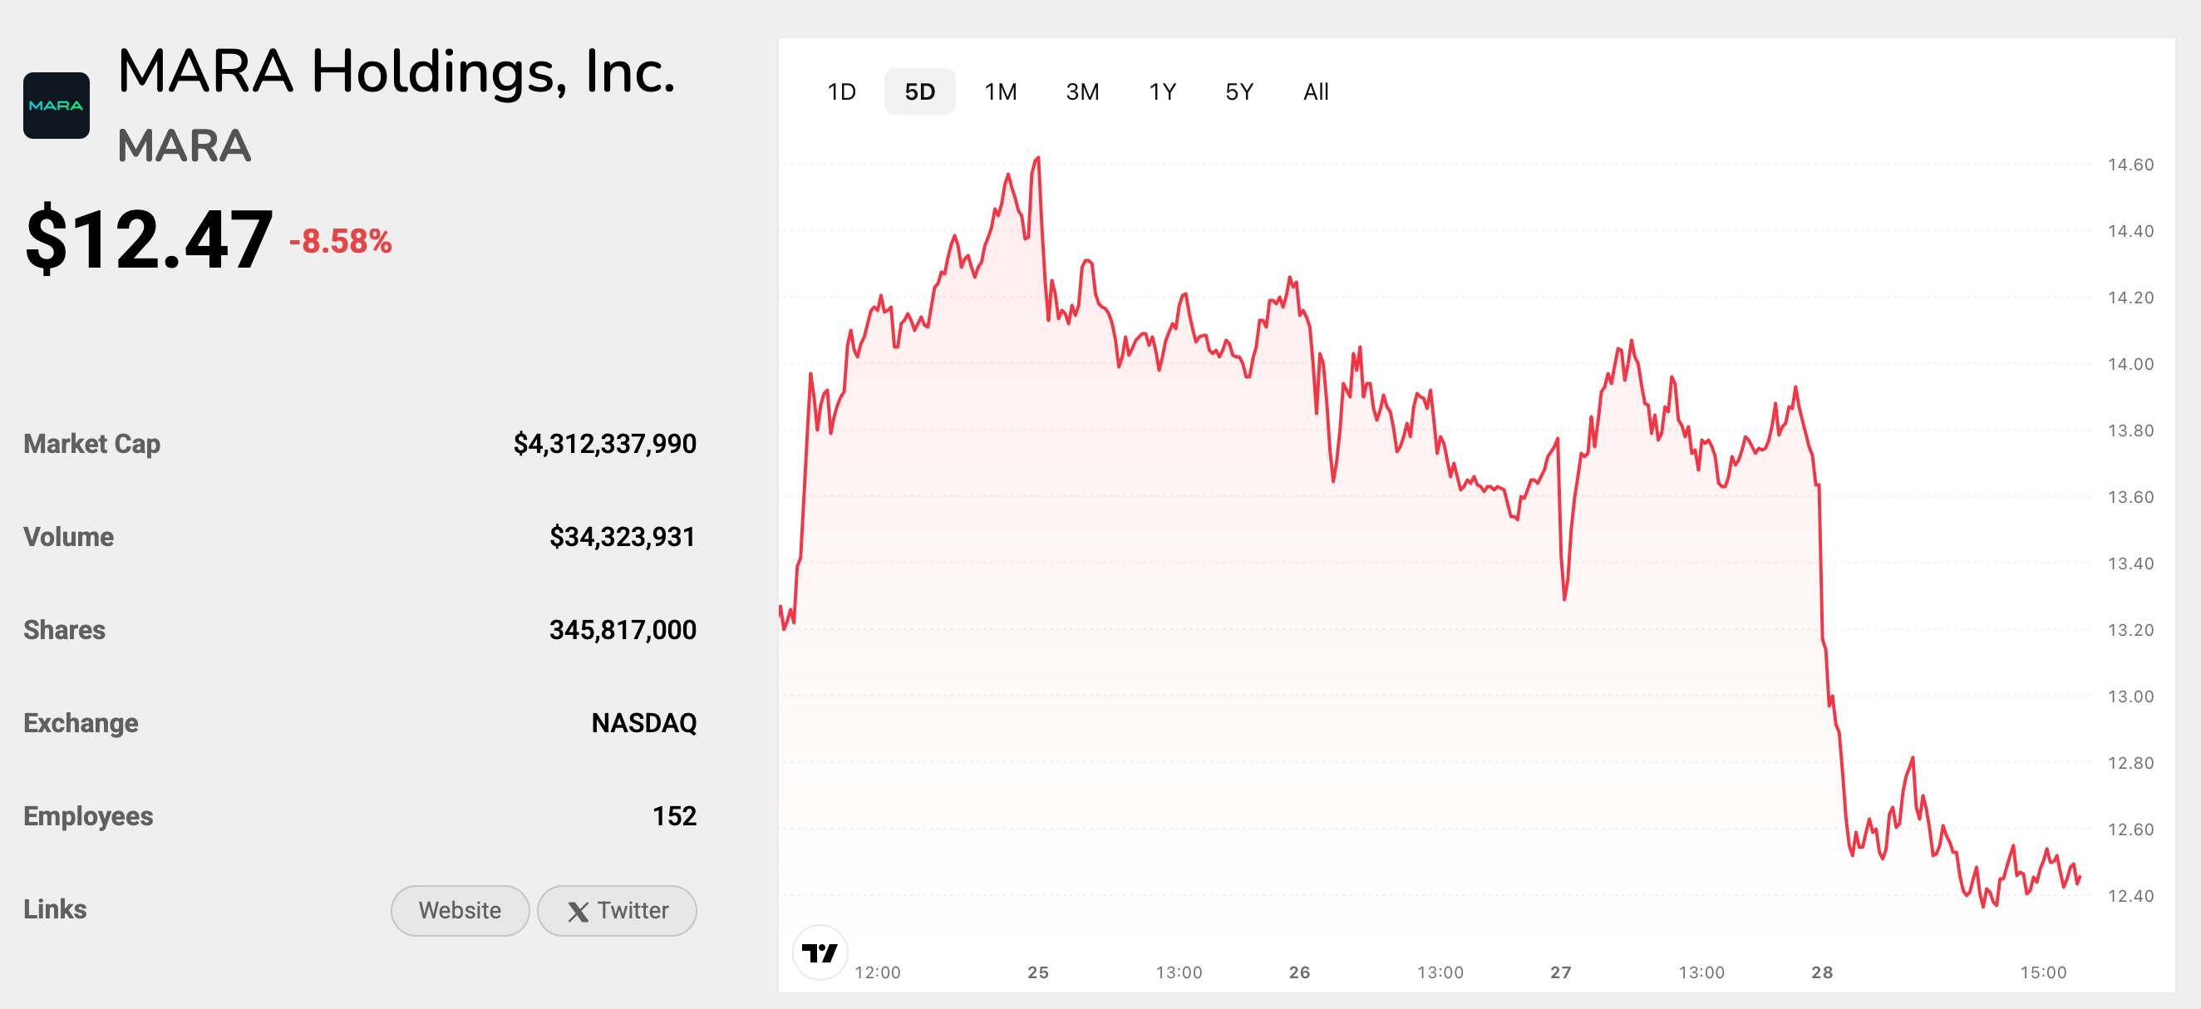Select the 1D chart range tab
Screen dimensions: 2201x1009
point(841,91)
